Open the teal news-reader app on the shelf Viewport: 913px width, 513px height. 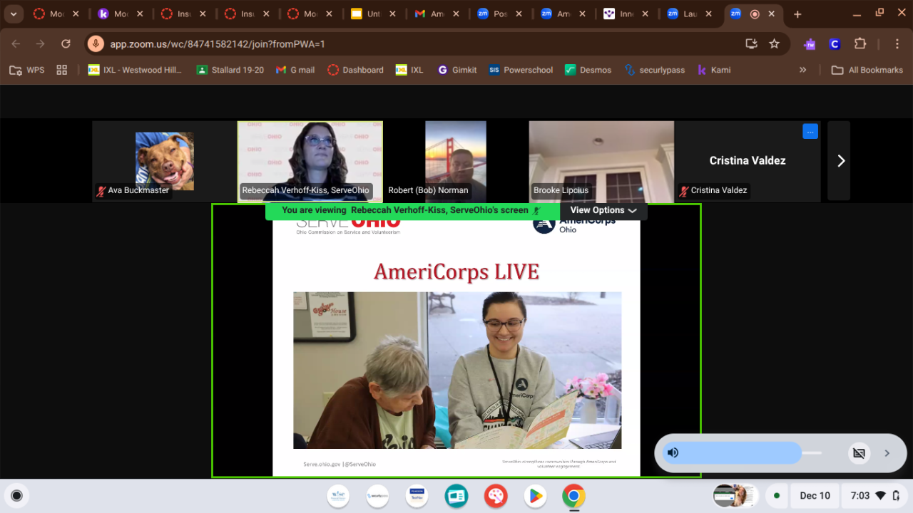pyautogui.click(x=456, y=496)
